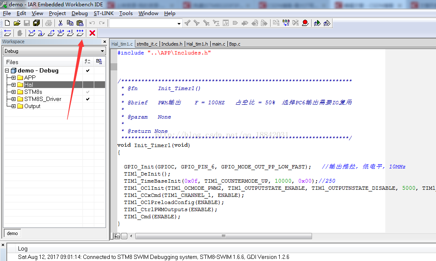Switch to the stm8s_it.c tab
436x261 pixels.
tap(147, 44)
